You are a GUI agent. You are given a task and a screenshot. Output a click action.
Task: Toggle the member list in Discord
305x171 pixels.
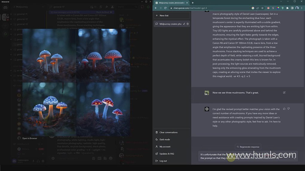[112, 7]
